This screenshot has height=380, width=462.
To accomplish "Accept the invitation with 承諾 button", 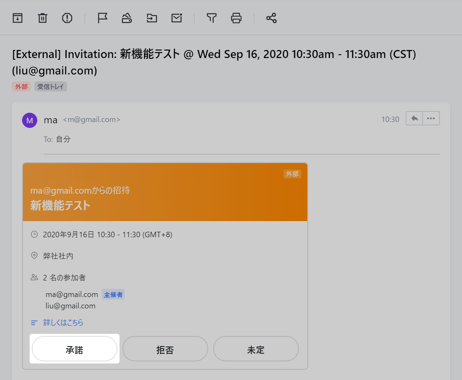I will pos(75,349).
